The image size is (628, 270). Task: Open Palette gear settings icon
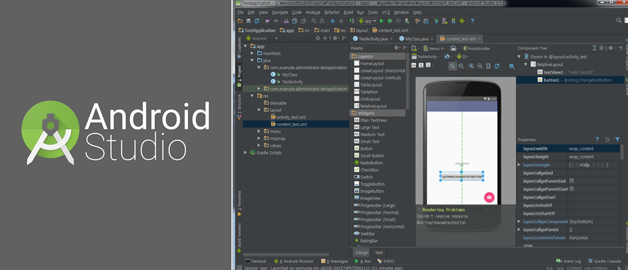click(x=397, y=48)
